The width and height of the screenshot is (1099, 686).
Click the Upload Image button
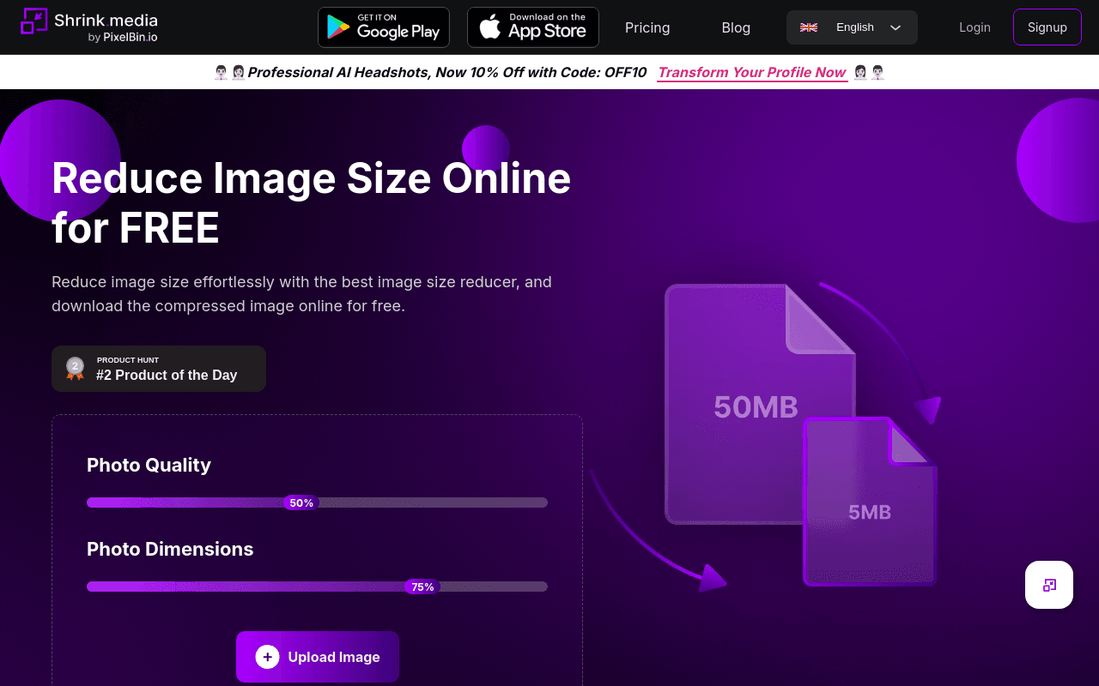pyautogui.click(x=318, y=657)
